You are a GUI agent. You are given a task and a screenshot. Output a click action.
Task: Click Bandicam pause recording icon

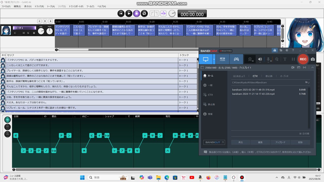coord(293,59)
